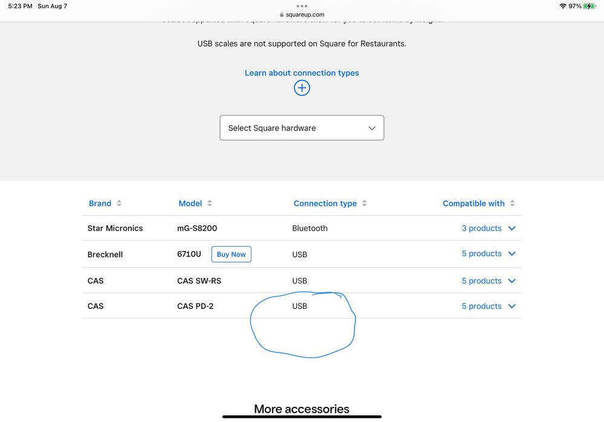Tap the home indicator bar at bottom
604x422 pixels.
click(x=302, y=416)
